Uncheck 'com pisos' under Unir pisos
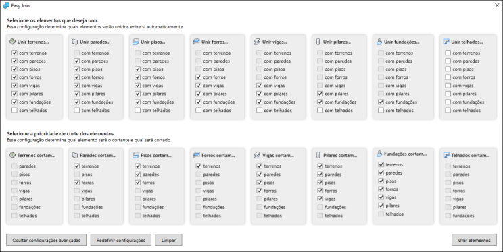Viewport: 503px width, 252px height. pos(137,69)
